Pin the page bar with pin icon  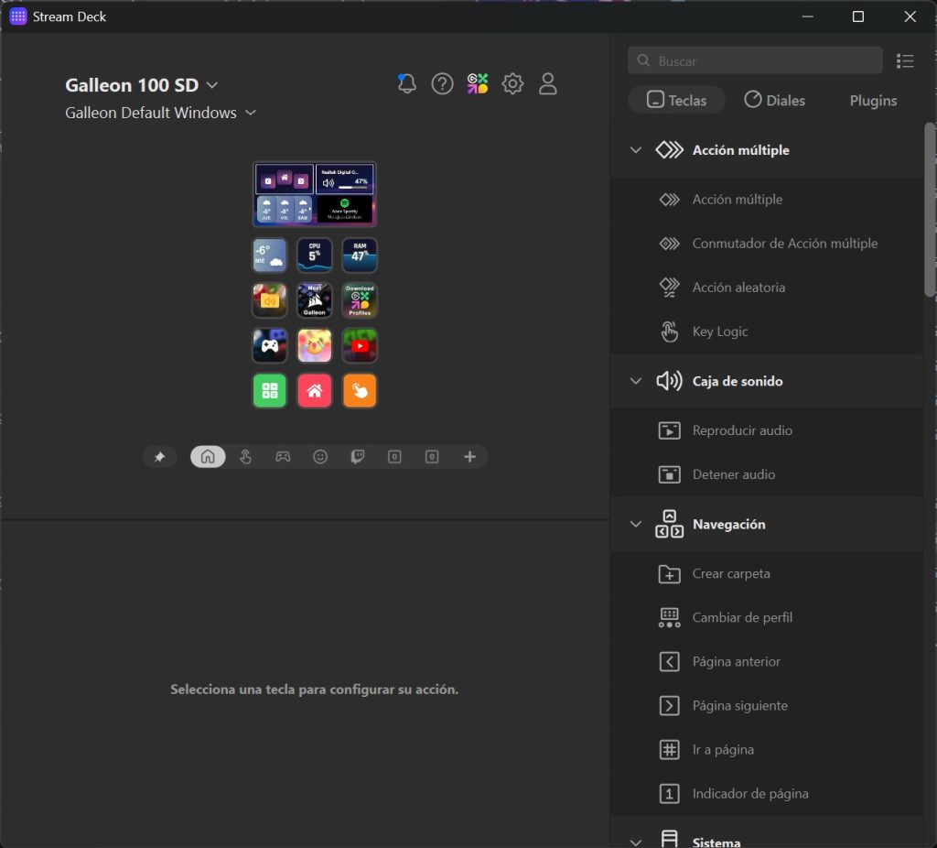[x=159, y=457]
